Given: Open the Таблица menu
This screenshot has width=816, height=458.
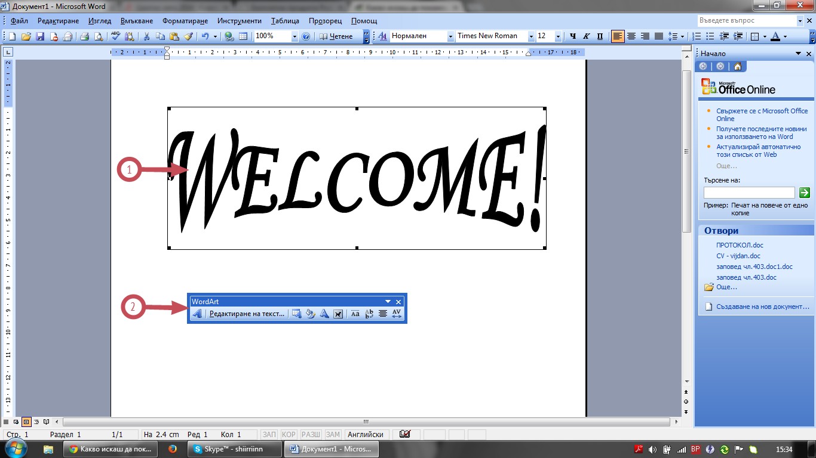Looking at the screenshot, I should tap(285, 21).
